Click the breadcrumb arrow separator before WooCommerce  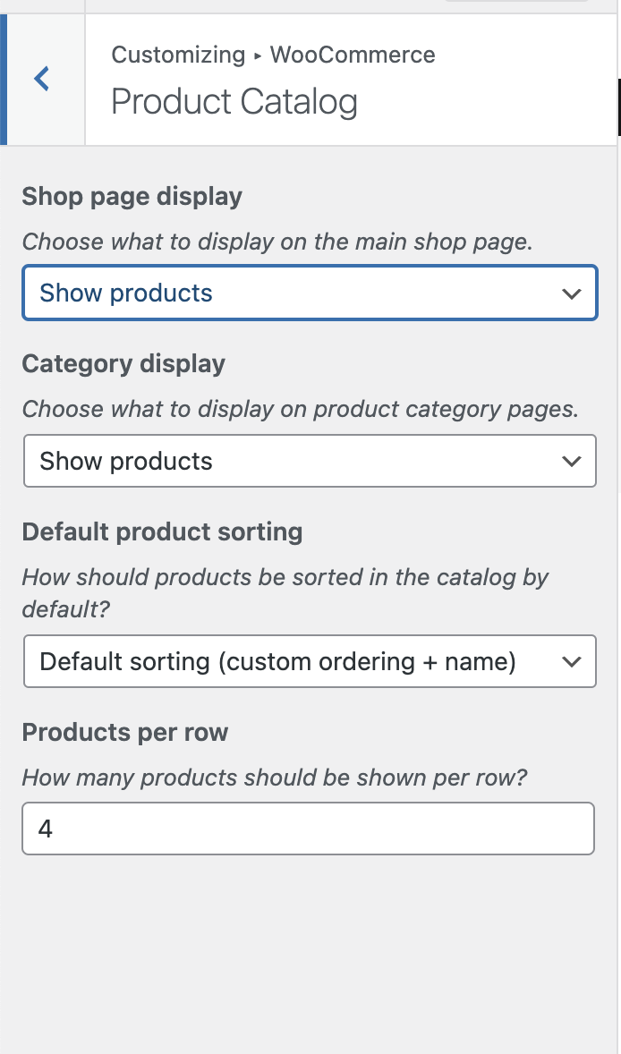(x=258, y=55)
